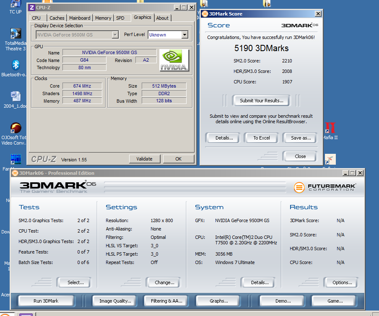Click the Memory size 512 MBytes value

coord(164,86)
